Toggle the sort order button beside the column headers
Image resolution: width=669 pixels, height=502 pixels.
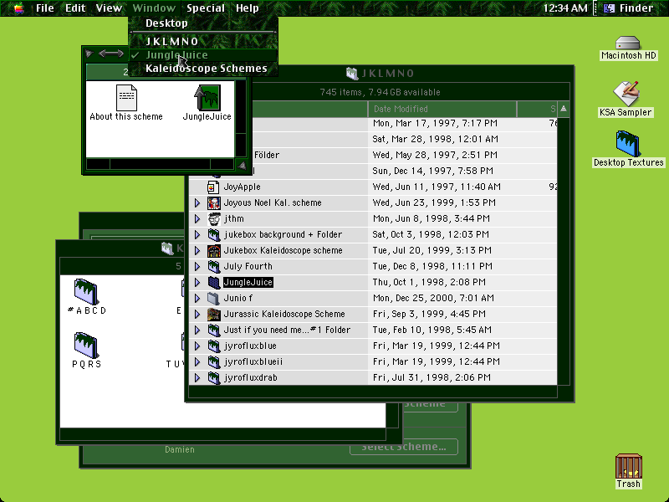[x=563, y=110]
